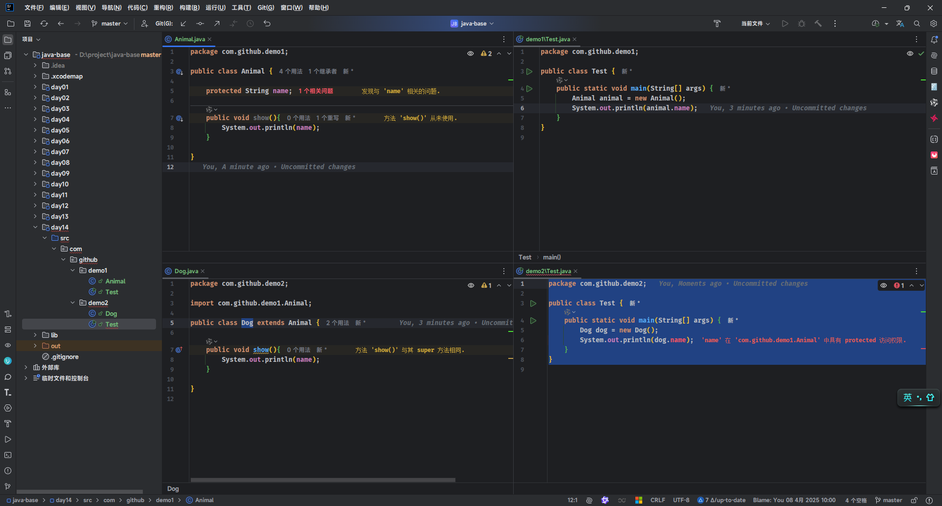The width and height of the screenshot is (942, 506).
Task: Click the build project hammer icon
Action: (x=818, y=24)
